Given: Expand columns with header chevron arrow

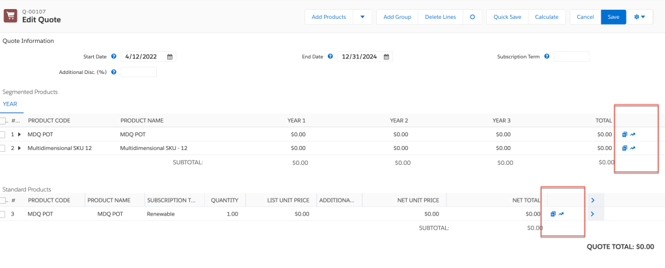Looking at the screenshot, I should click(593, 200).
